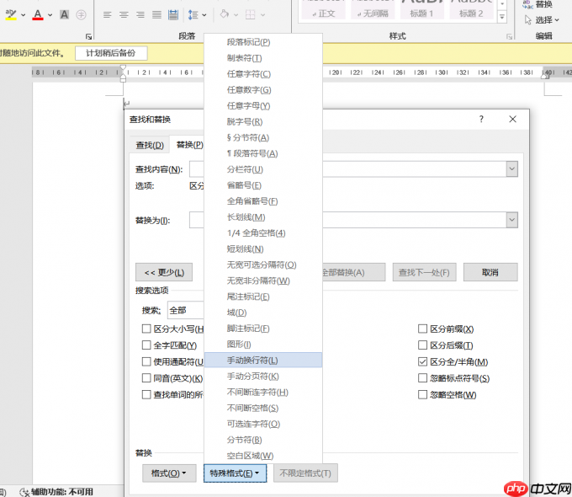This screenshot has width=572, height=497.
Task: Switch to the 查找(D) tab
Action: tap(150, 145)
